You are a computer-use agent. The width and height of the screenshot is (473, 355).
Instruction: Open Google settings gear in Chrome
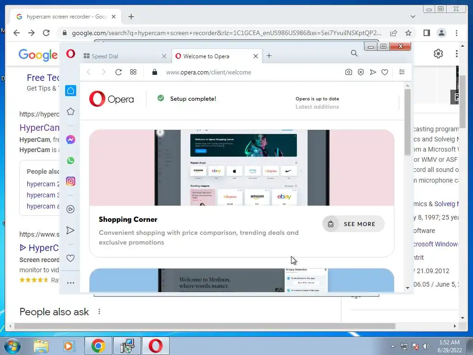438,54
